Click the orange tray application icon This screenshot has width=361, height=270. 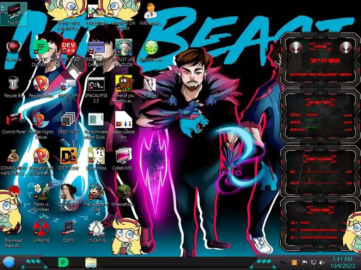(294, 262)
